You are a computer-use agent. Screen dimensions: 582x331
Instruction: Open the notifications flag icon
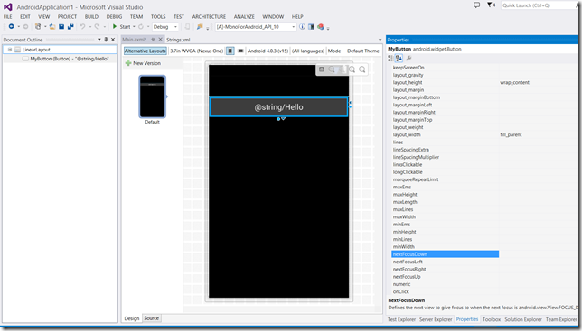(491, 5)
